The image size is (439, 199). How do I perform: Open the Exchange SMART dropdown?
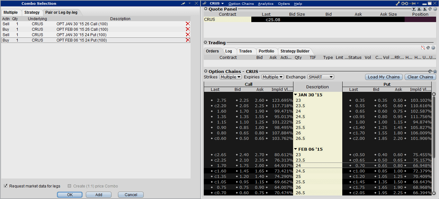(x=321, y=77)
